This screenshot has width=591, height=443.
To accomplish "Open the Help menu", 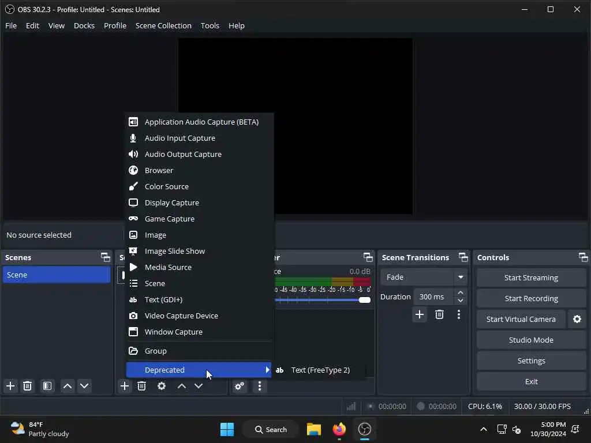I will (x=236, y=25).
